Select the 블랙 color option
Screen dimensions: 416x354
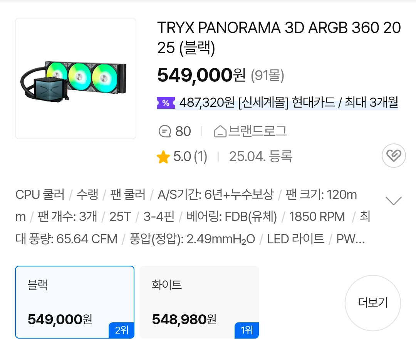[x=74, y=302]
